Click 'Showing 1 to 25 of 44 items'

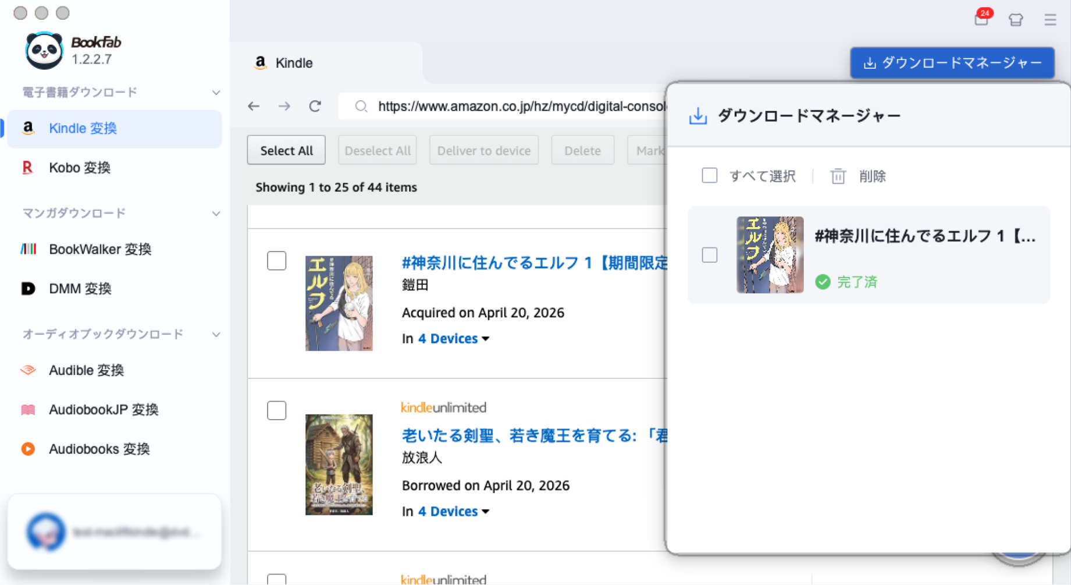coord(336,187)
